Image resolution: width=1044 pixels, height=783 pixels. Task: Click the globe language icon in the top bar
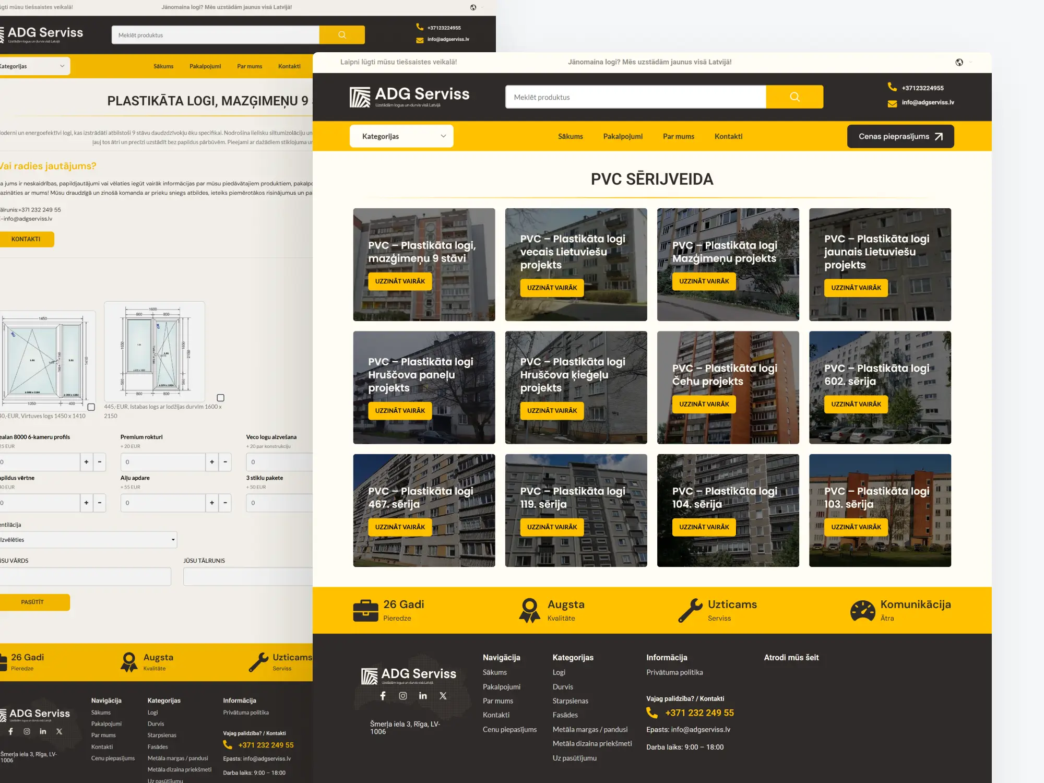tap(959, 62)
